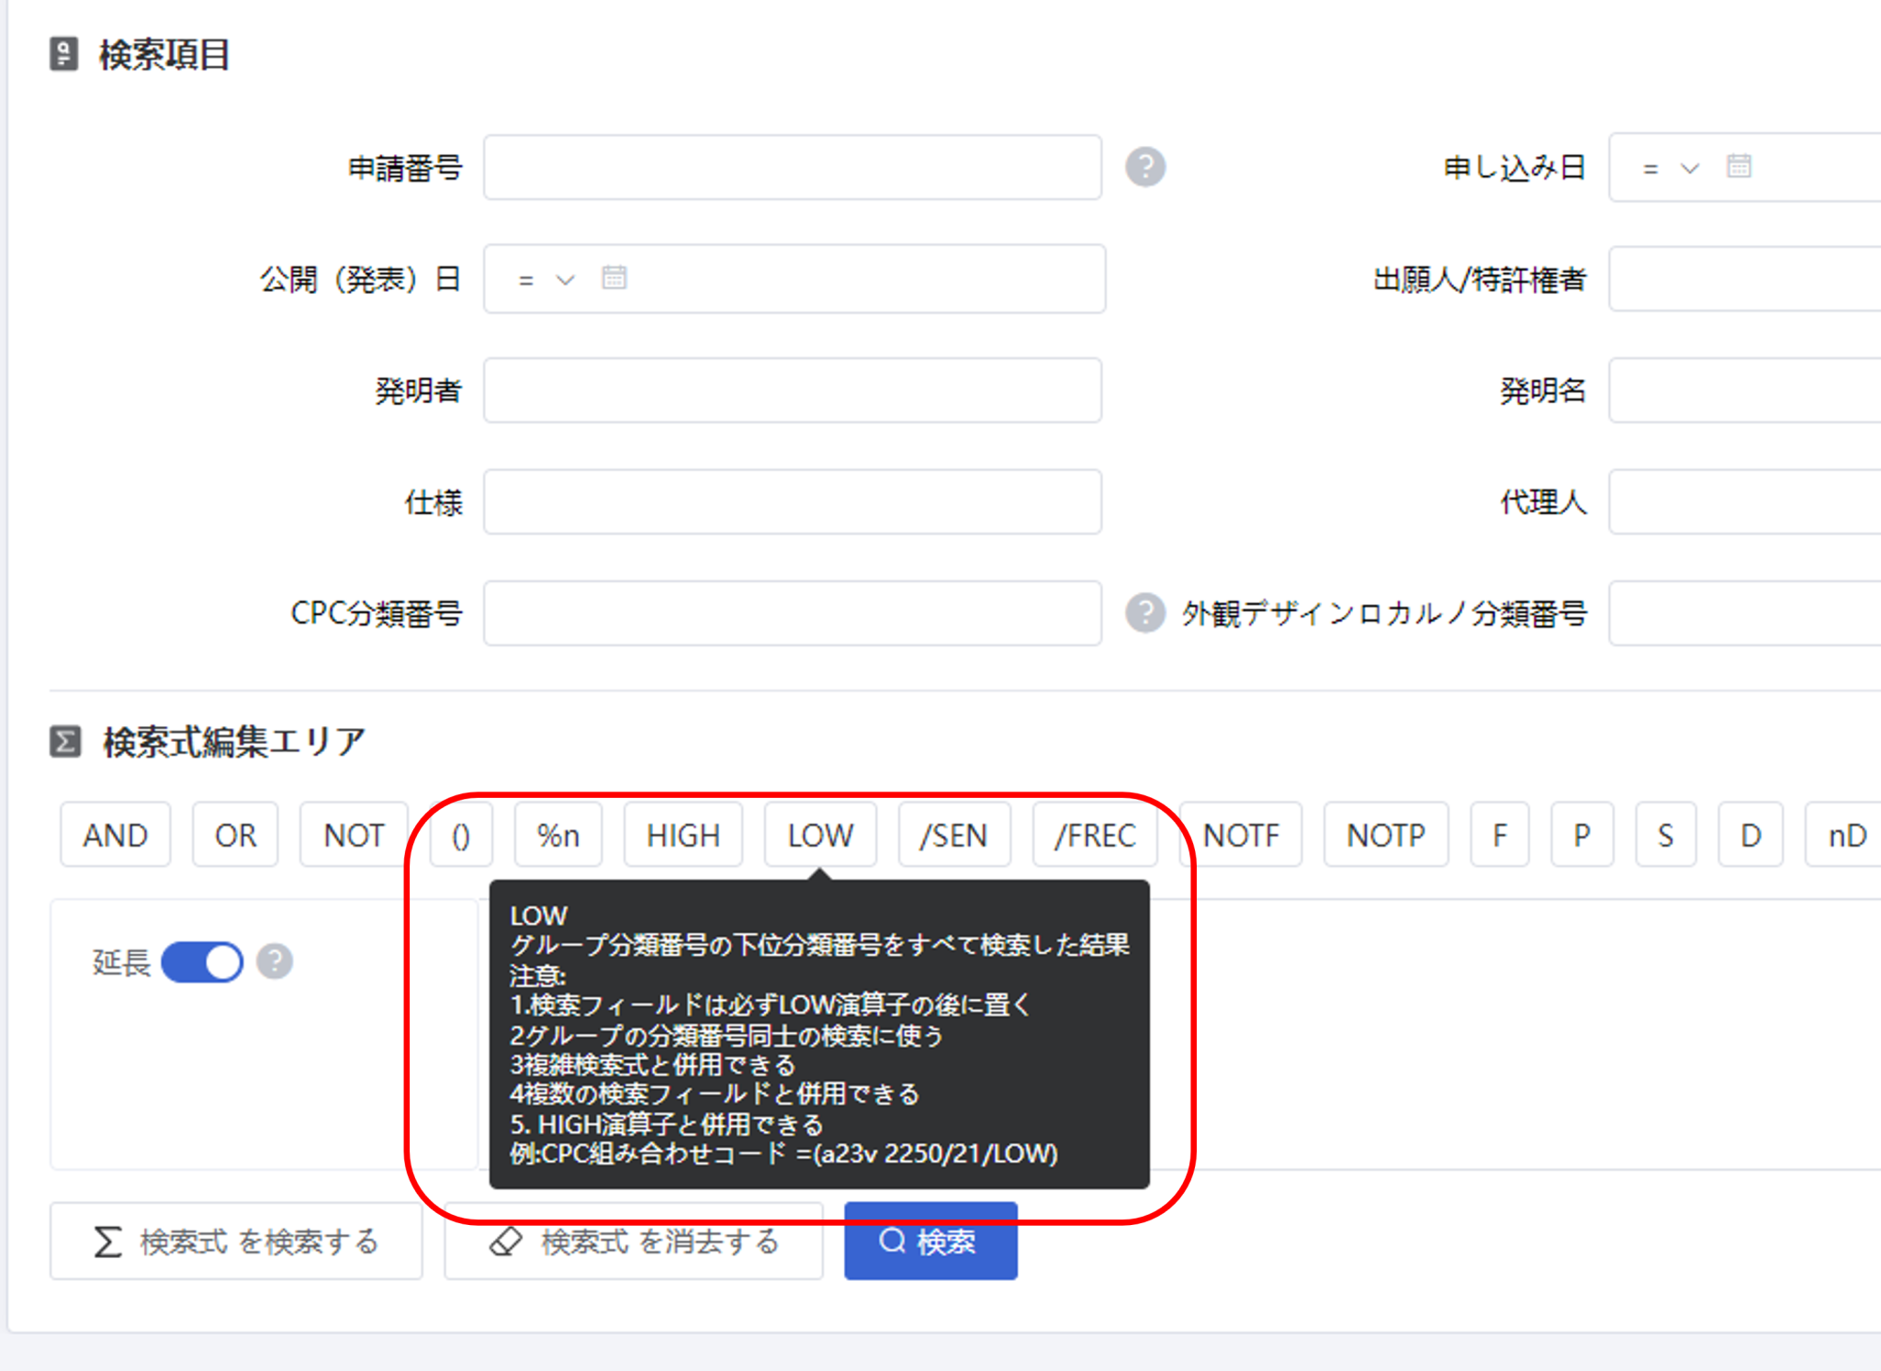
Task: Open the comparison dropdown for 公開（発表）日
Action: [x=564, y=278]
